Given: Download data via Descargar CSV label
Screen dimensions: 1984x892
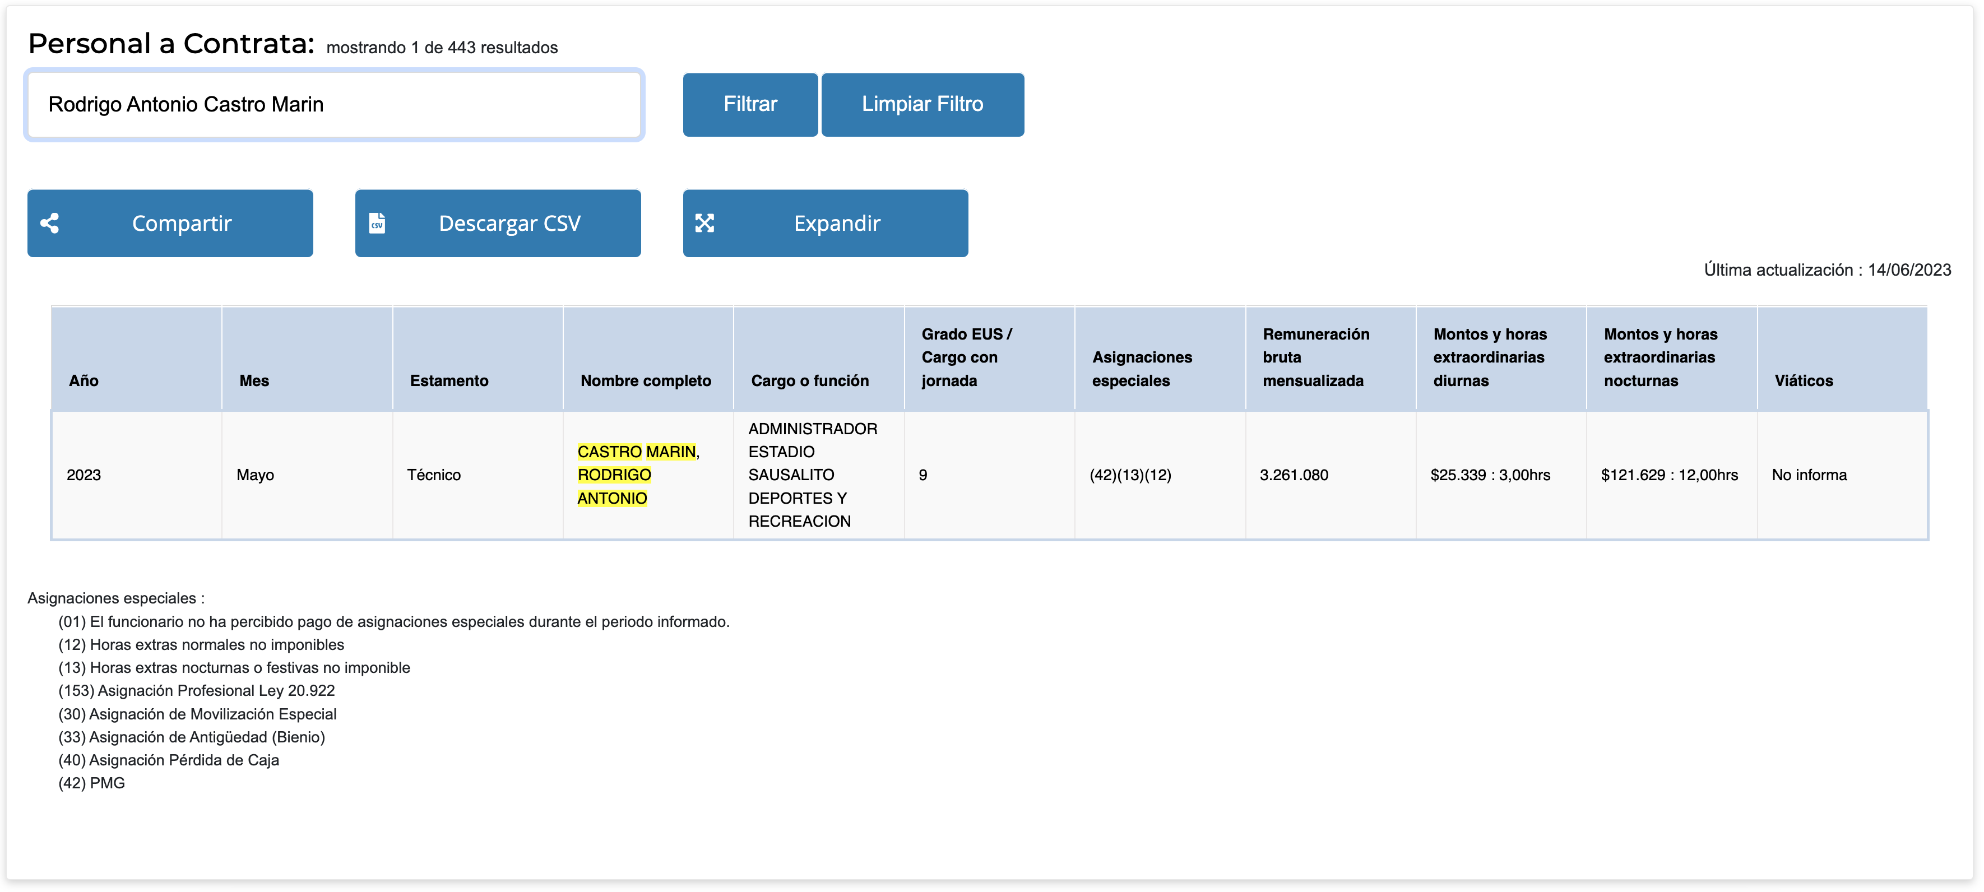Looking at the screenshot, I should [509, 224].
